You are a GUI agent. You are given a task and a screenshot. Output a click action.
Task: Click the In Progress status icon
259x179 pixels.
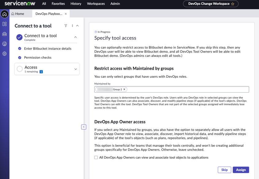(95, 32)
